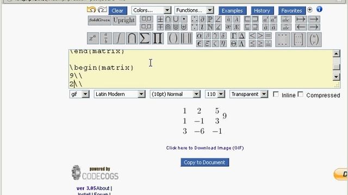This screenshot has height=195, width=348.
Task: Insert the double vertical bars norm template
Action: (x=187, y=38)
